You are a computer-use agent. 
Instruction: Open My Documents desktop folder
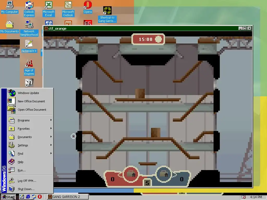coord(10,27)
